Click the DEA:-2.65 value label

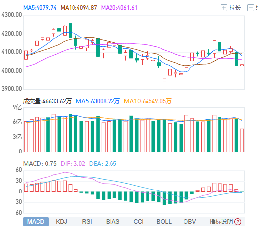click(103, 164)
